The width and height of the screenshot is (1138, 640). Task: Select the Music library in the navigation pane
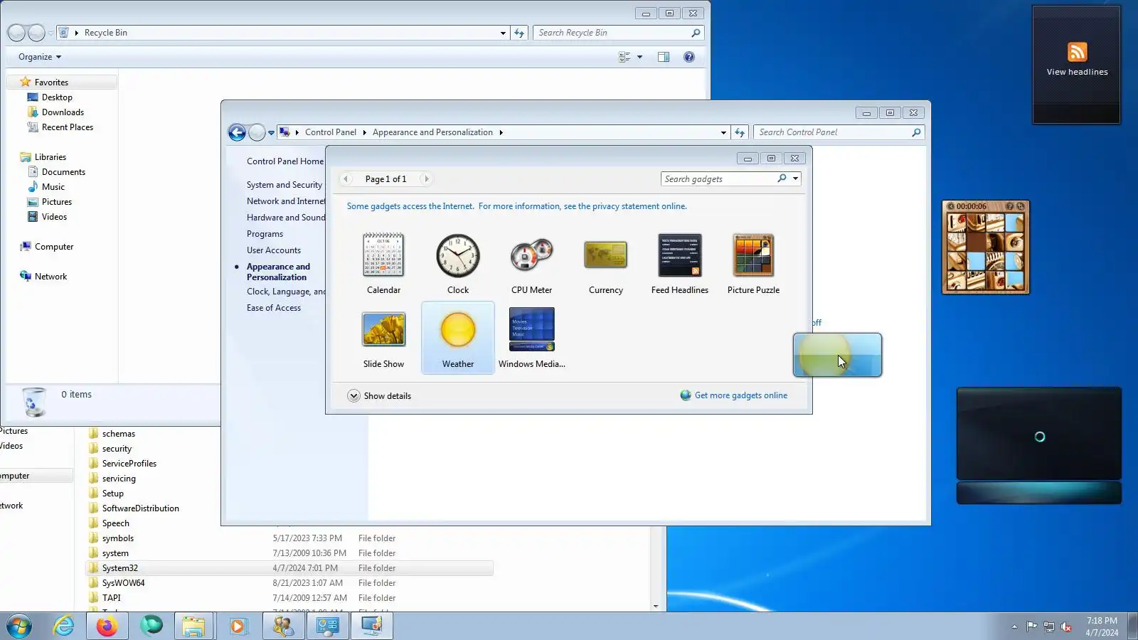tap(53, 187)
